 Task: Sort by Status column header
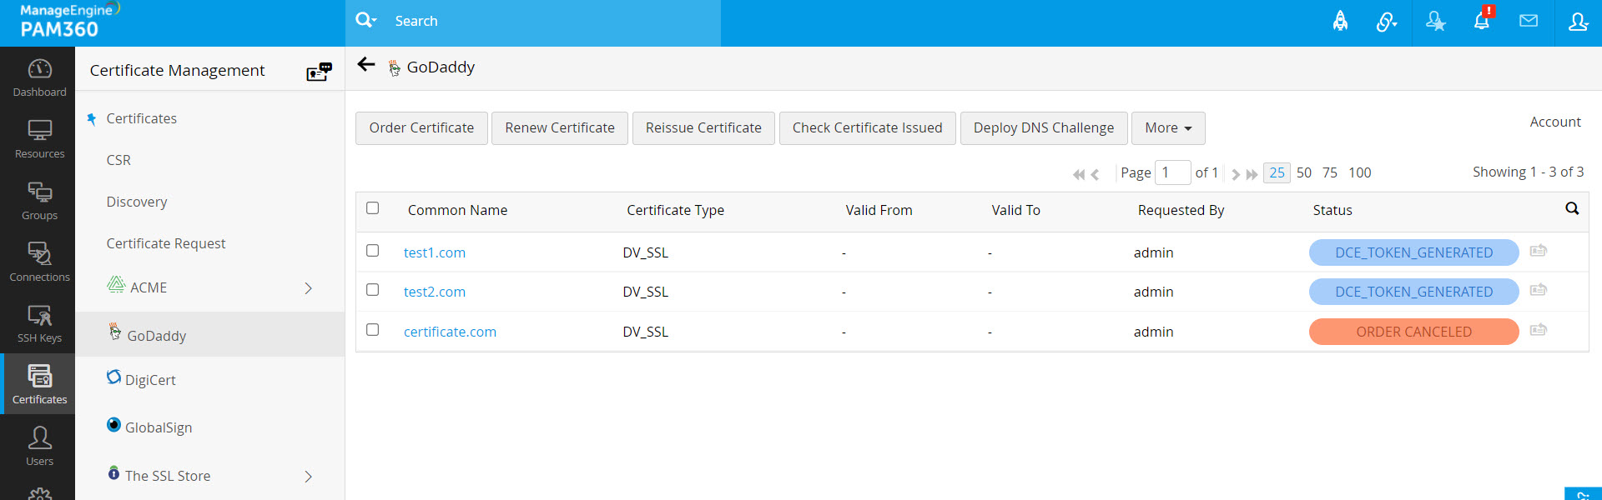click(1332, 210)
